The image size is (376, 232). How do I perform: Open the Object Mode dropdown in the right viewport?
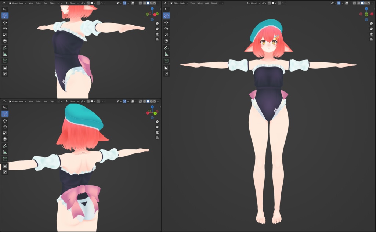coord(179,3)
